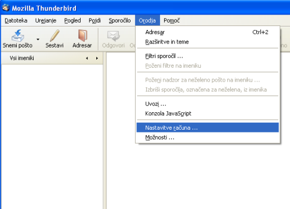Click the Vsi imeniki header label
Image resolution: width=290 pixels, height=209 pixels.
tap(22, 58)
